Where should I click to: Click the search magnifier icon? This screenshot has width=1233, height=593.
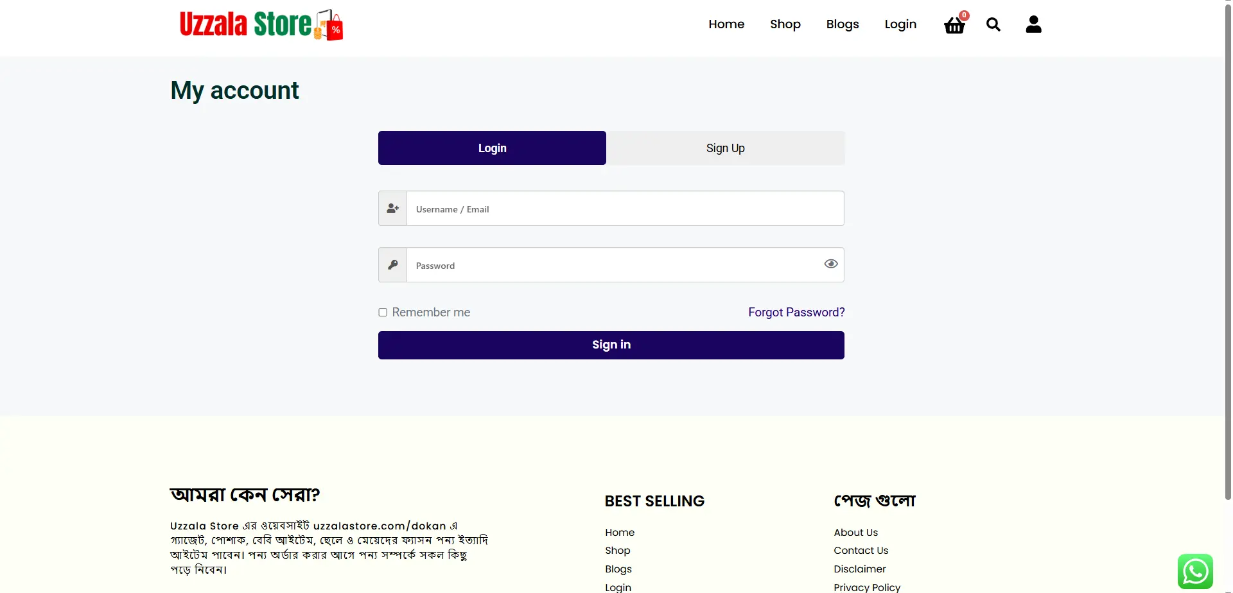(993, 24)
